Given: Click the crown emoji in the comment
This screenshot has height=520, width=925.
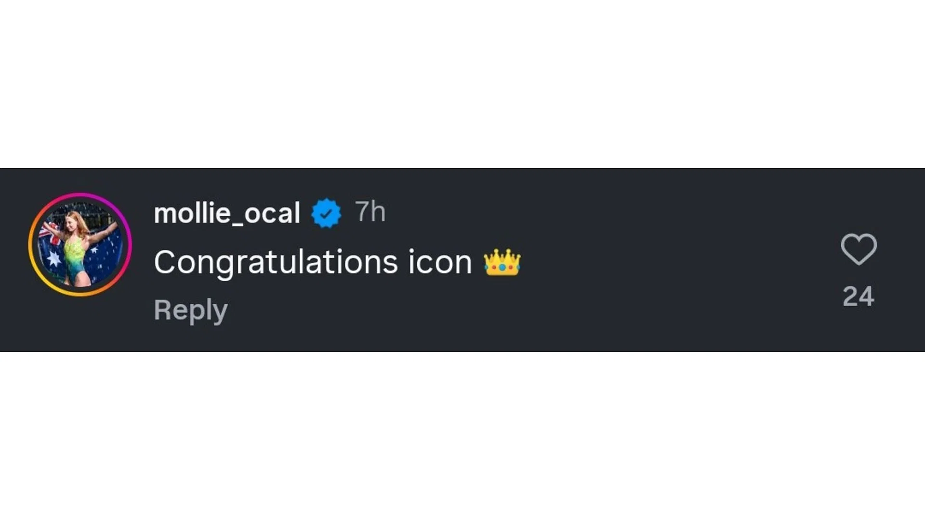Looking at the screenshot, I should (502, 262).
